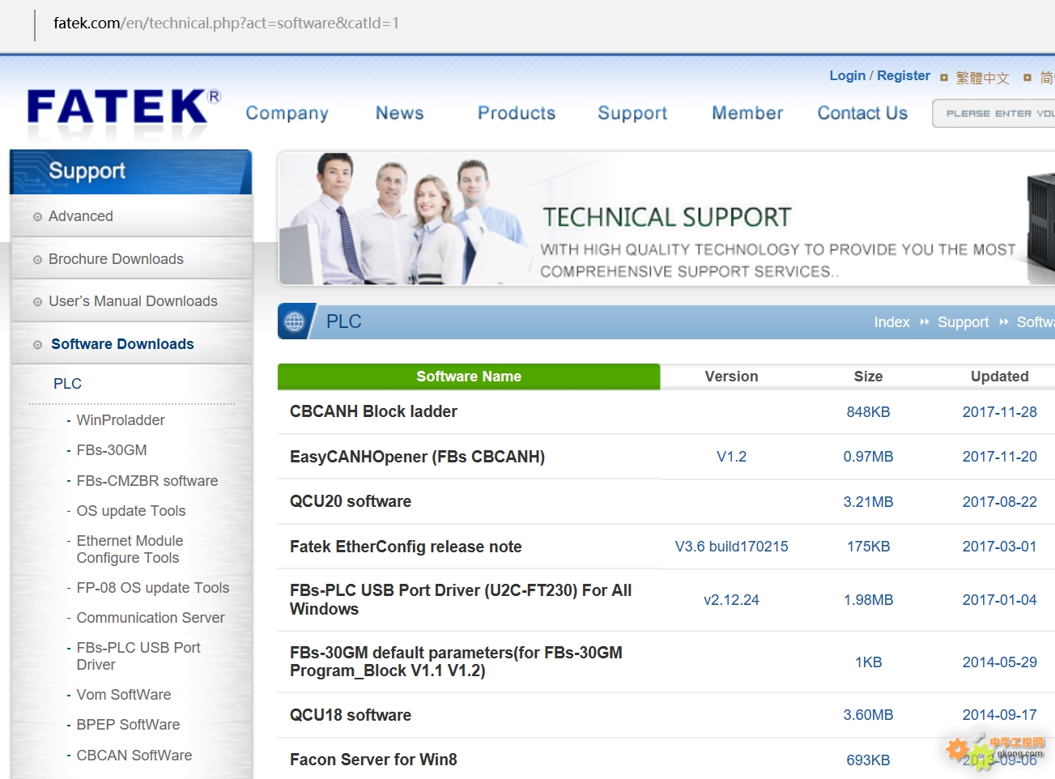Open the Support menu in top navigation
The width and height of the screenshot is (1055, 779).
click(x=632, y=113)
